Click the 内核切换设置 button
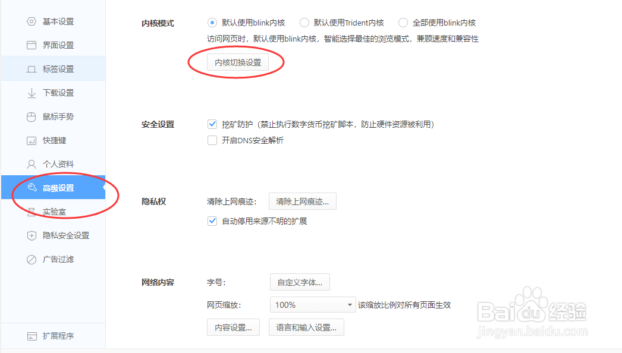The image size is (622, 353). (x=238, y=62)
